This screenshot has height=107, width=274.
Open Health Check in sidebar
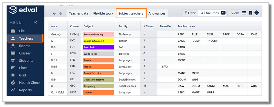(x=30, y=83)
